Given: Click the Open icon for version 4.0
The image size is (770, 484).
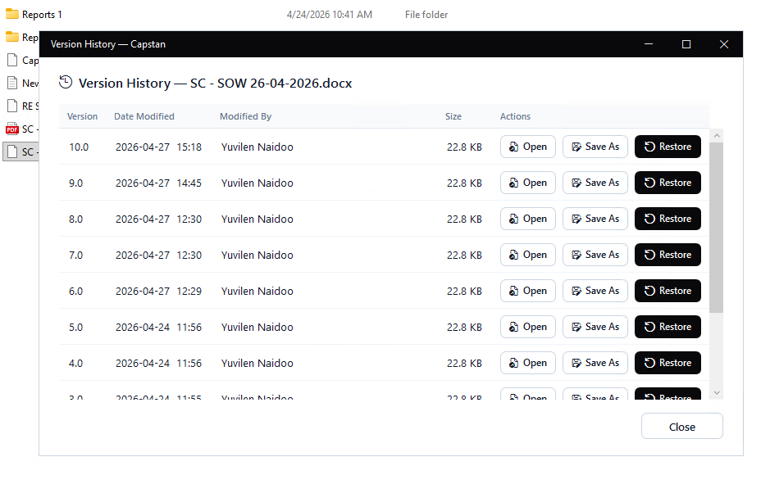Looking at the screenshot, I should tap(513, 364).
